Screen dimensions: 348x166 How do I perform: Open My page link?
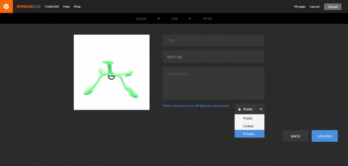tap(300, 7)
